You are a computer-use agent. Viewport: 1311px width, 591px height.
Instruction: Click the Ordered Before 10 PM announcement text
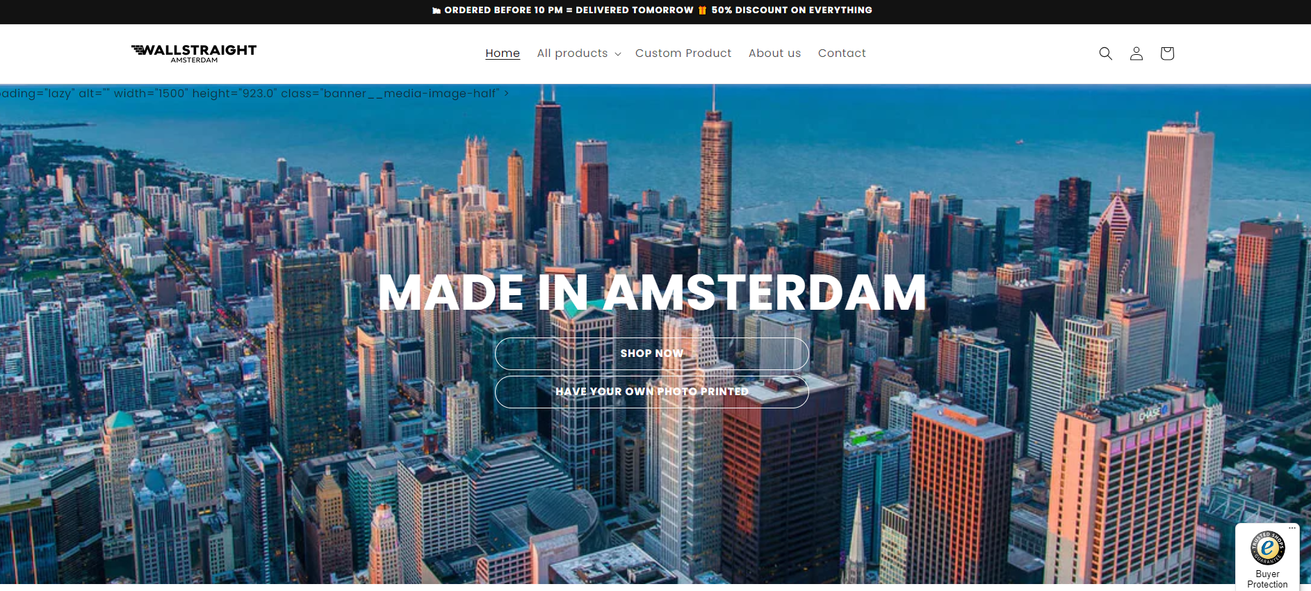click(569, 10)
